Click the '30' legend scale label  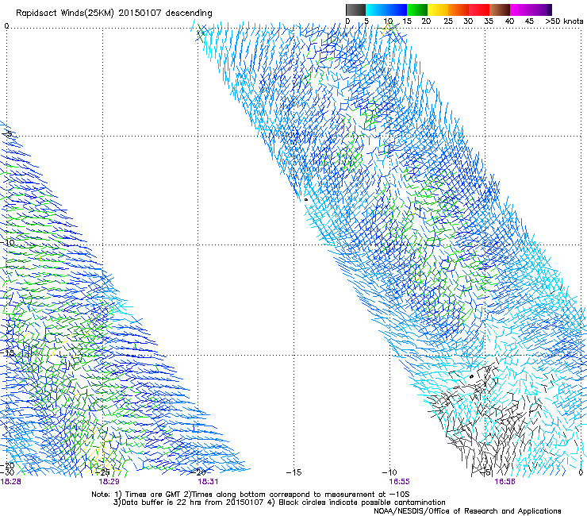[x=468, y=21]
